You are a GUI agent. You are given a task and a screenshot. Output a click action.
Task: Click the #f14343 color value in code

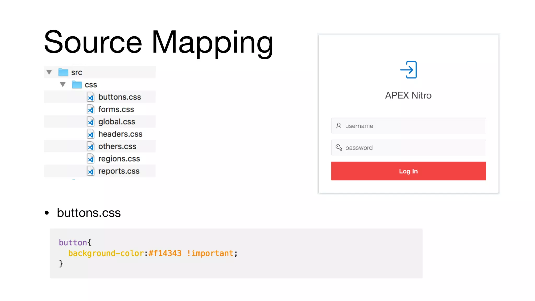(165, 253)
